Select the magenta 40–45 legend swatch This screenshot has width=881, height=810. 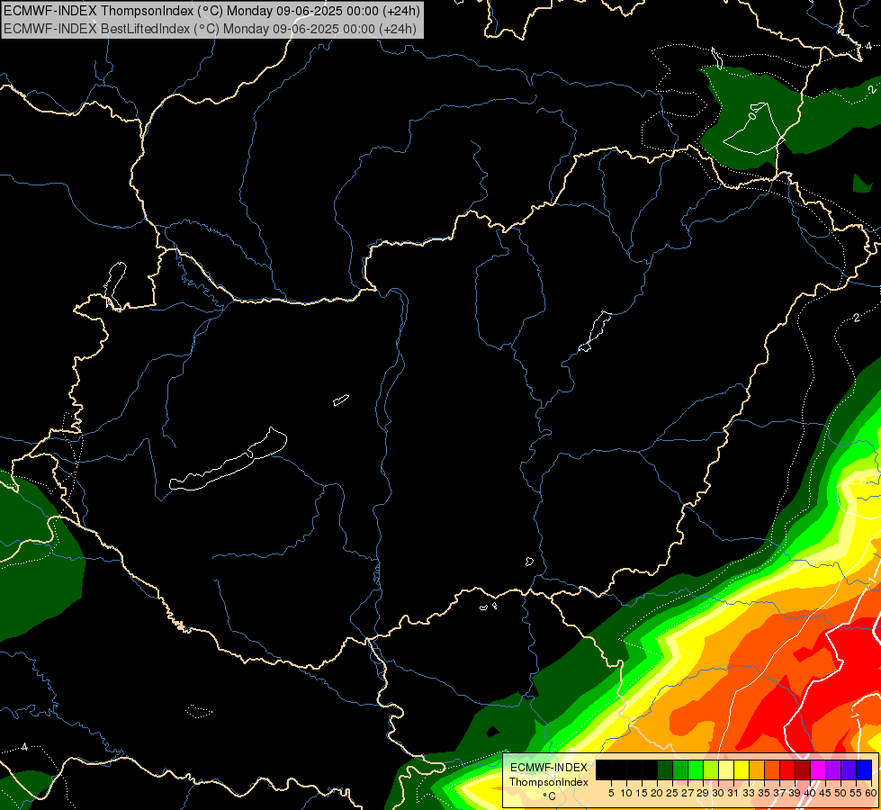[x=818, y=770]
